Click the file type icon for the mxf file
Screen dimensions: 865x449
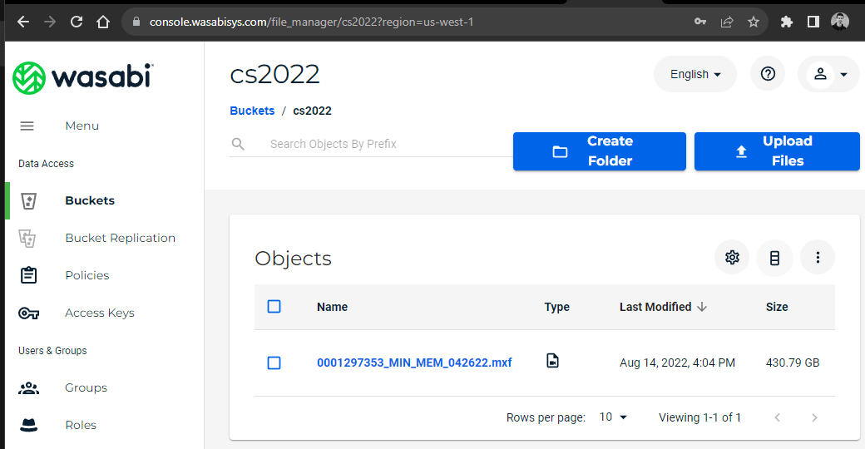553,361
